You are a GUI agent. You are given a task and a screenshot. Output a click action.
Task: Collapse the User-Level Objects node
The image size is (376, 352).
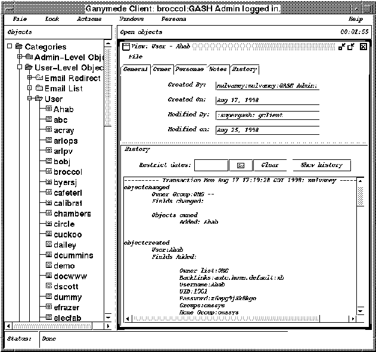click(x=20, y=67)
